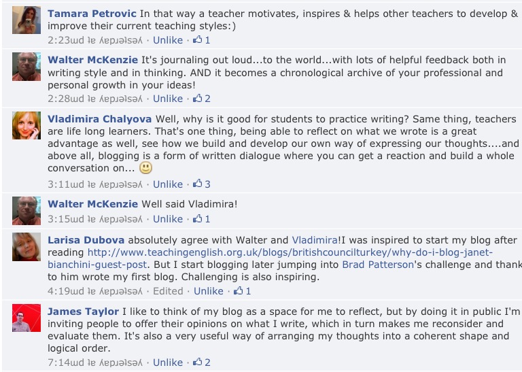Unlike Larisa Dubova's edited comment

tap(209, 291)
